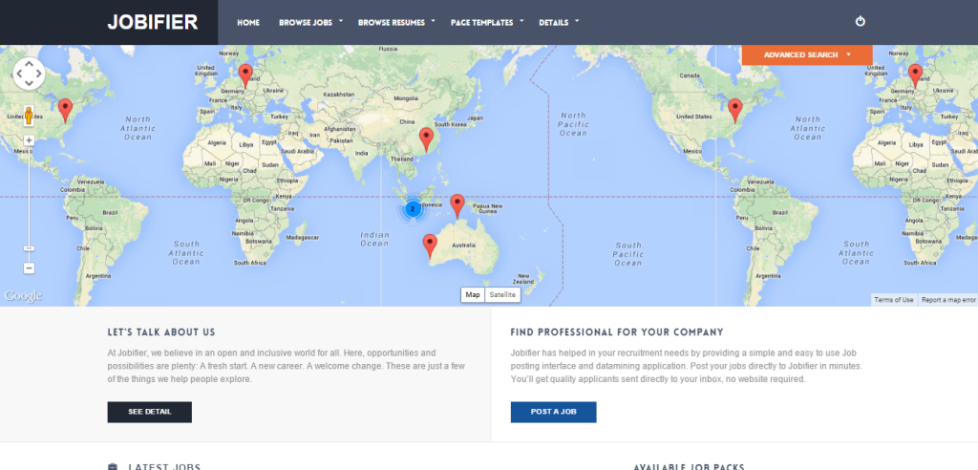
Task: Open the map Terms of Use link
Action: (894, 300)
